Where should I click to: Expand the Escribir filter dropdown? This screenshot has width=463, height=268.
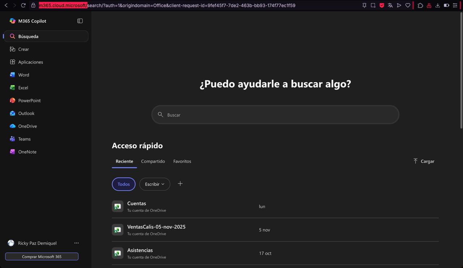pos(154,184)
